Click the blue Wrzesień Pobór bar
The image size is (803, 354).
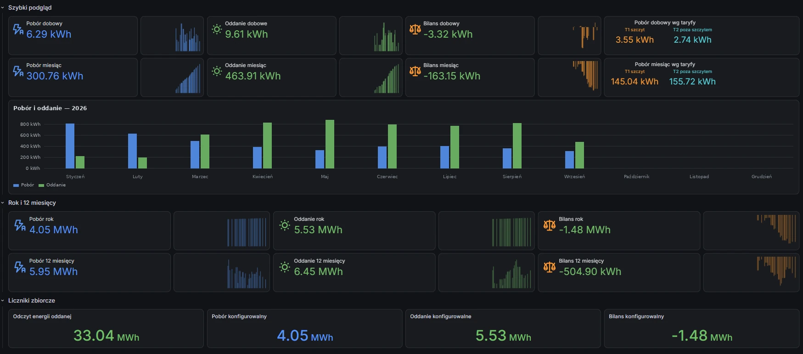569,160
